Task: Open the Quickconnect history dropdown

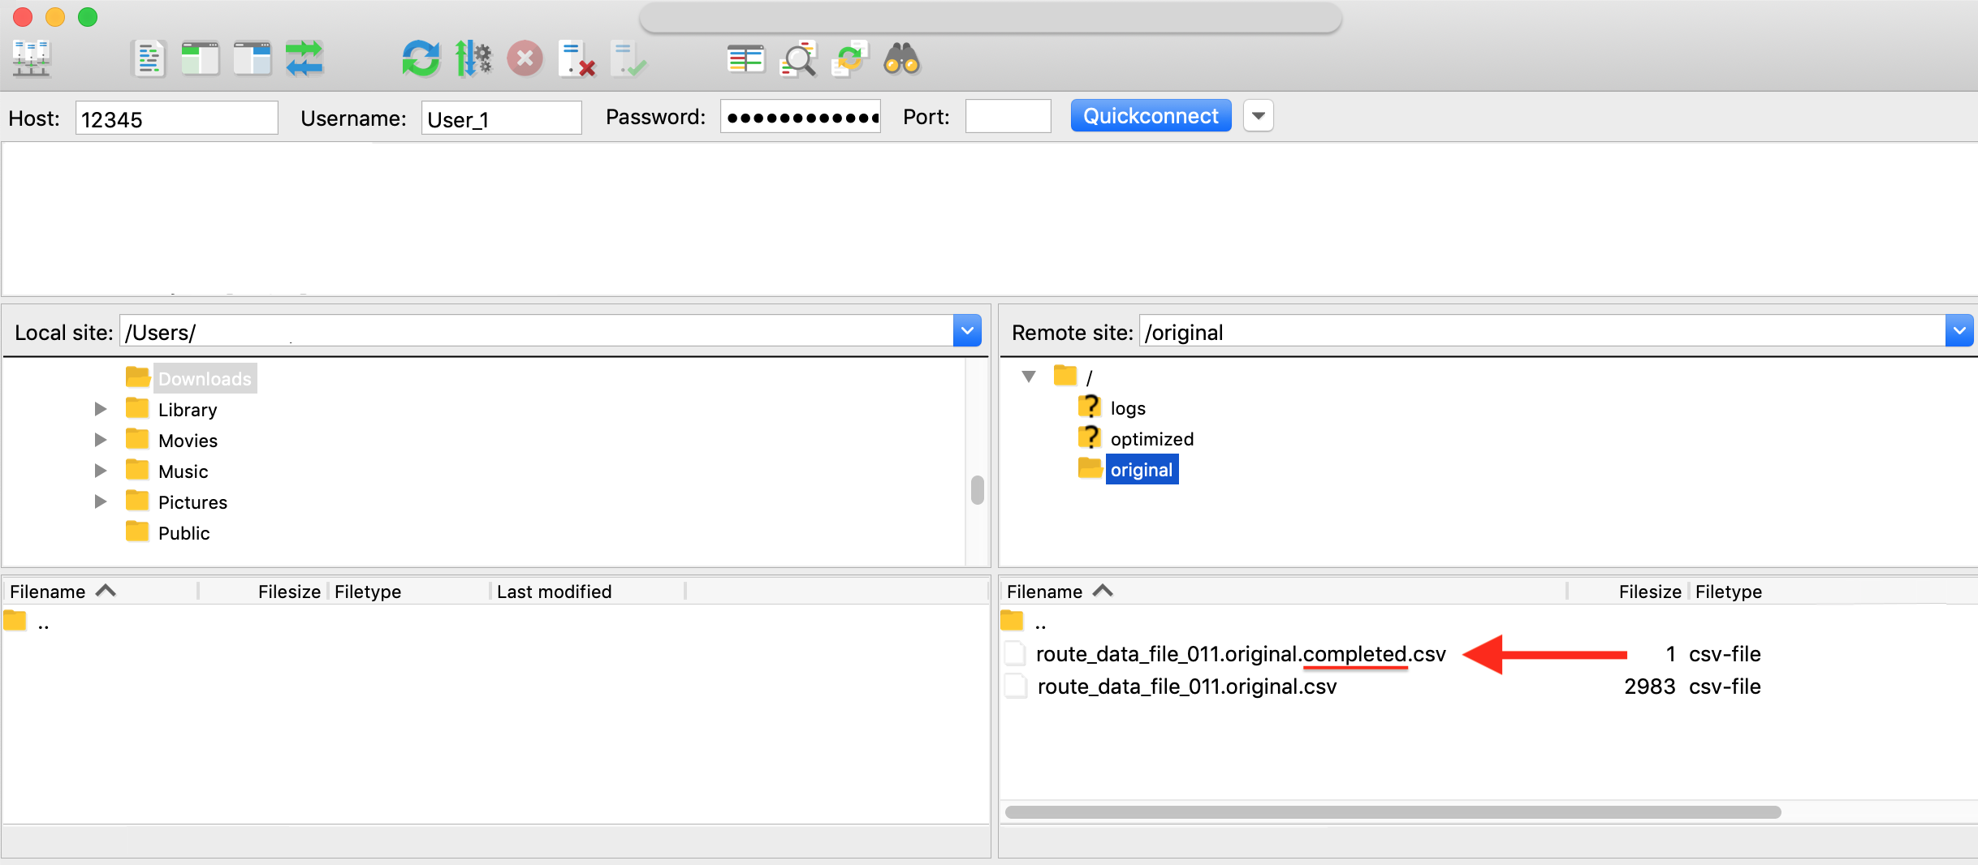Action: 1258,115
